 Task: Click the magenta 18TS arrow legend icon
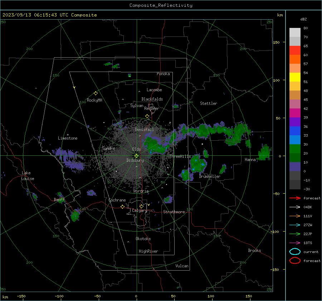(x=295, y=243)
